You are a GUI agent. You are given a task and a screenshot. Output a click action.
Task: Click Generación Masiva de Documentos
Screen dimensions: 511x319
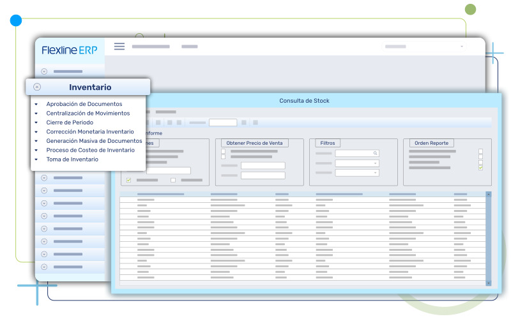94,141
